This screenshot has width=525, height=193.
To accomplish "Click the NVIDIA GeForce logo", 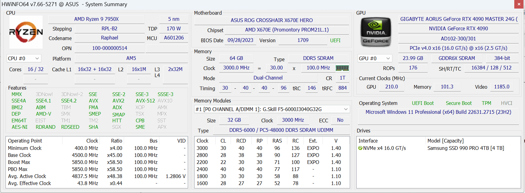I will coord(376,32).
